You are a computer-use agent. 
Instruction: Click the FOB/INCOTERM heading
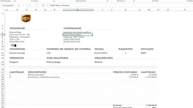coord(57,58)
